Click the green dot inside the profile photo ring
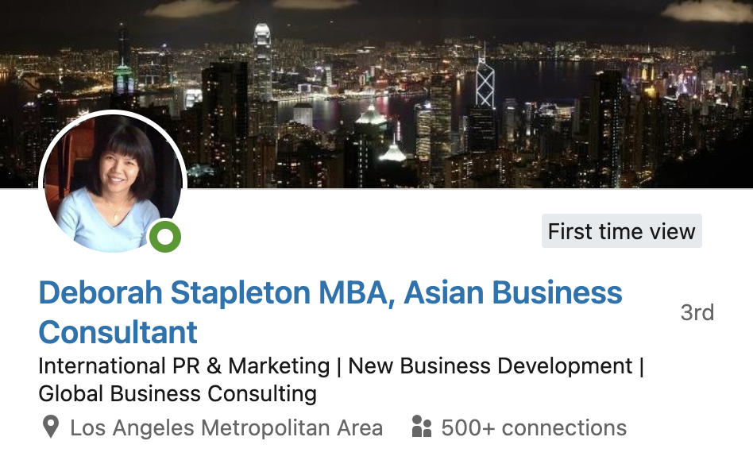This screenshot has height=464, width=753. [164, 236]
